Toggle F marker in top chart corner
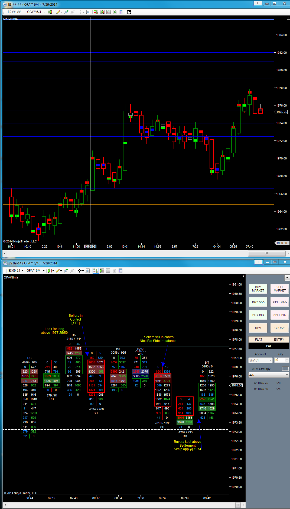Image resolution: width=290 pixels, height=509 pixels. click(288, 18)
